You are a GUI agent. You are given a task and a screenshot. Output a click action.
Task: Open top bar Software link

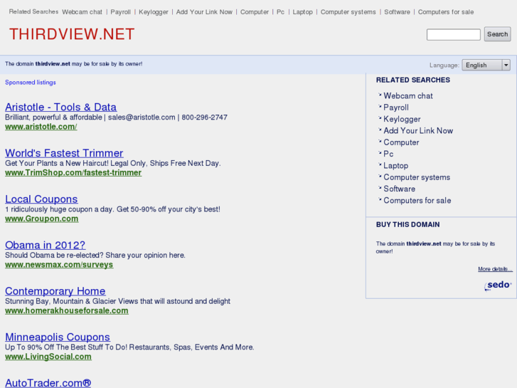[x=397, y=12]
